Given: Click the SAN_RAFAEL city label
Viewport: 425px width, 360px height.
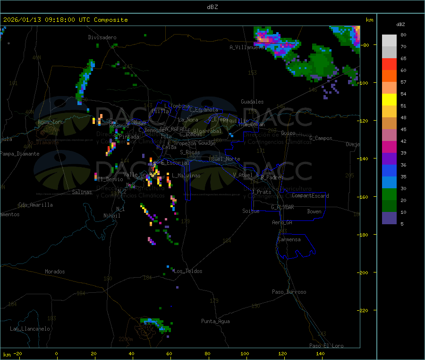Looking at the screenshot, I should [173, 129].
